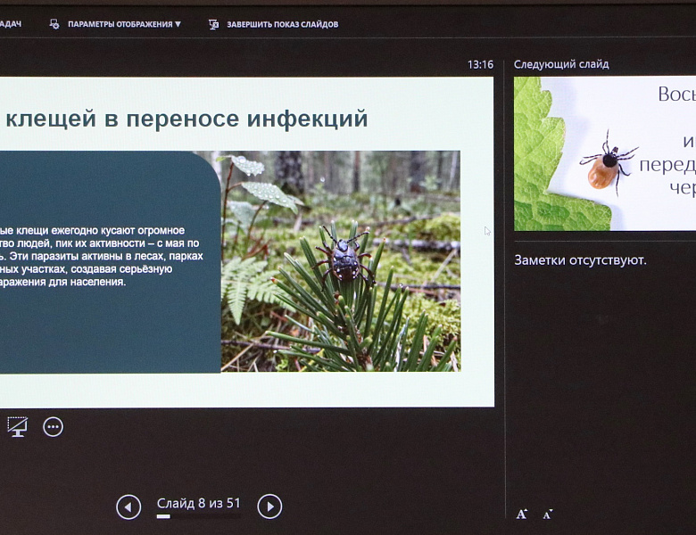Click the Параметры отображения monitor icon
Screen dimensions: 696x535
(54, 24)
